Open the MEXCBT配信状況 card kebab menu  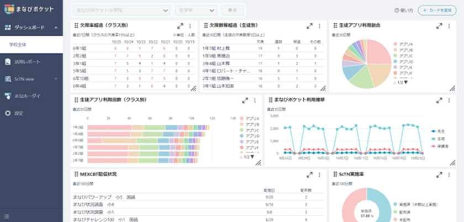pos(320,175)
